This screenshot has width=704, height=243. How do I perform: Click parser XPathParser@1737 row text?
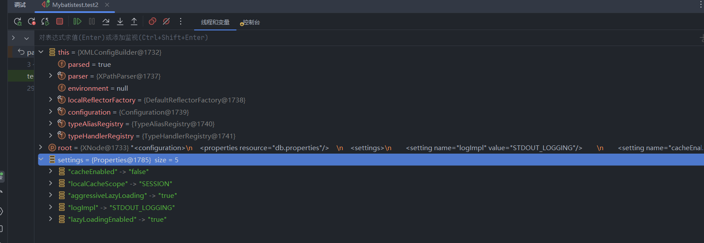pos(114,76)
